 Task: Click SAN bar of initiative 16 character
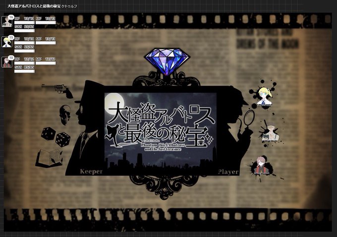24,31
